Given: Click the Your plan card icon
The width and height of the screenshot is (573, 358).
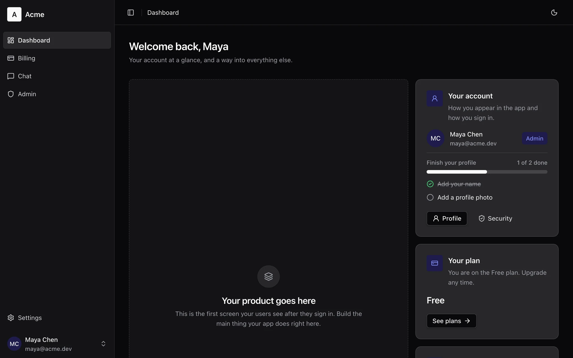Looking at the screenshot, I should (x=435, y=263).
